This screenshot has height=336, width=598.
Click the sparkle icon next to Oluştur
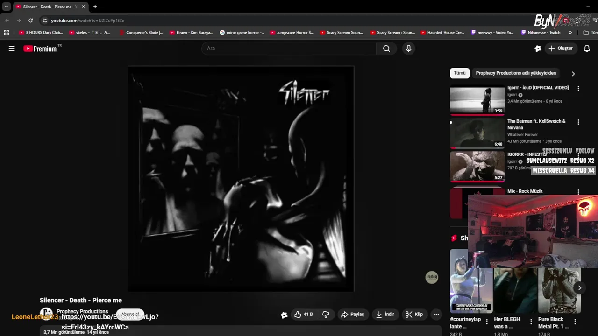pyautogui.click(x=538, y=49)
